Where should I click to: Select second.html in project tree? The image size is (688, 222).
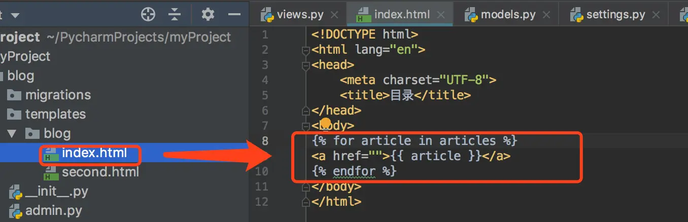pos(100,172)
